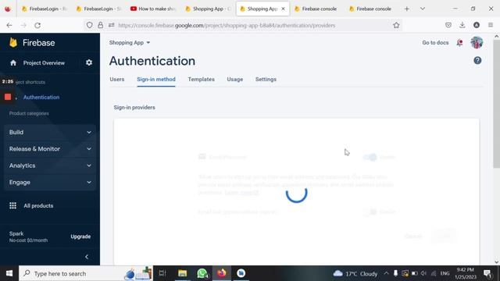Open the taskbar clock and date
500x281 pixels.
click(465, 273)
